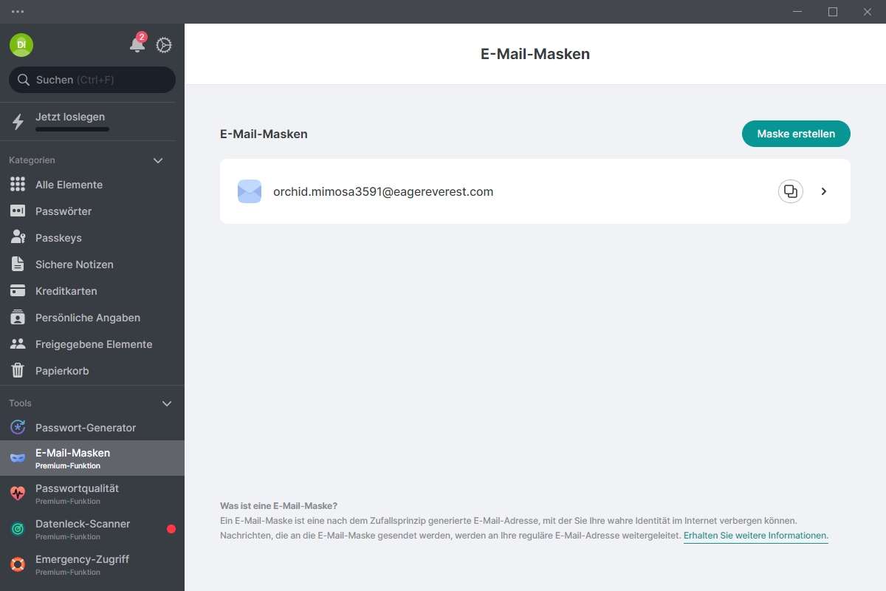Show Freigegebene Elemente
Image resolution: width=886 pixels, height=591 pixels.
pyautogui.click(x=92, y=344)
